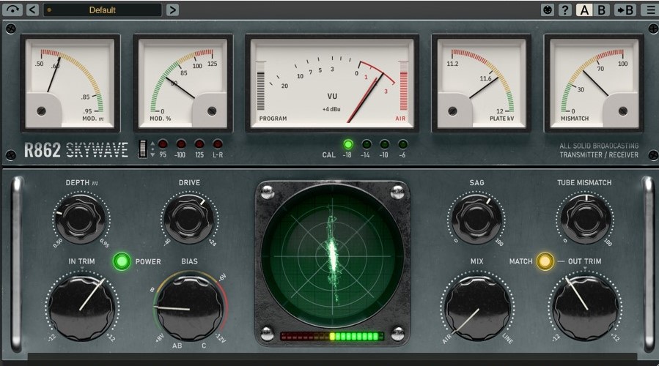The image size is (659, 366).
Task: Click the PLATE kV meter
Action: pyautogui.click(x=481, y=83)
